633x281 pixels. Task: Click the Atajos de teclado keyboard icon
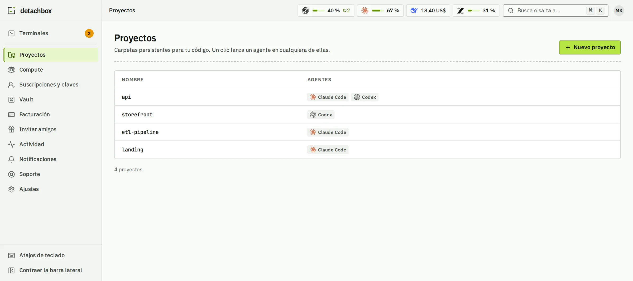tap(11, 255)
